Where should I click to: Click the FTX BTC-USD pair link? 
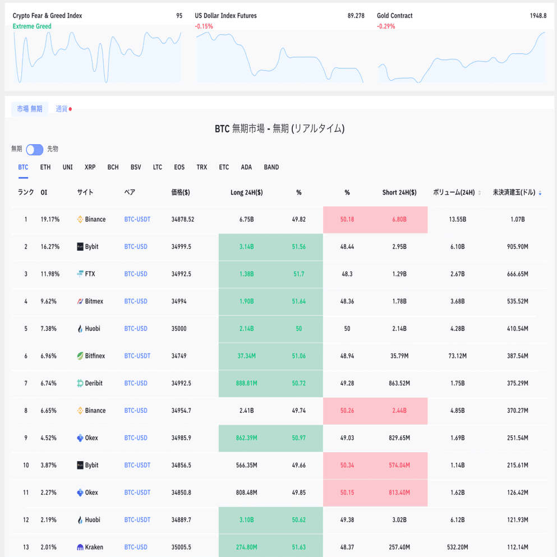(135, 274)
